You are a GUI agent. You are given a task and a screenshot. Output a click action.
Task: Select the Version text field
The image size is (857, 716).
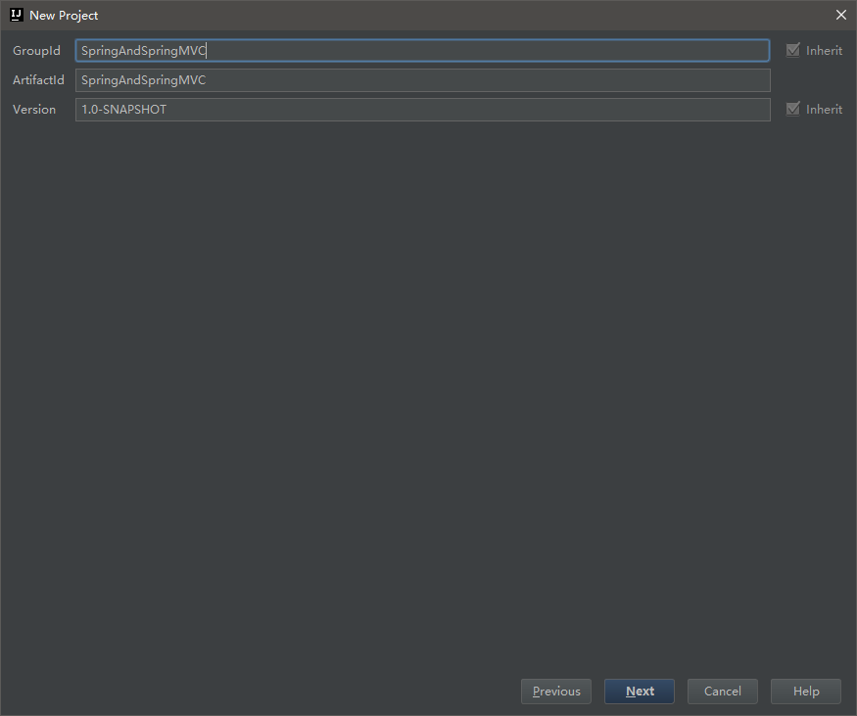422,110
